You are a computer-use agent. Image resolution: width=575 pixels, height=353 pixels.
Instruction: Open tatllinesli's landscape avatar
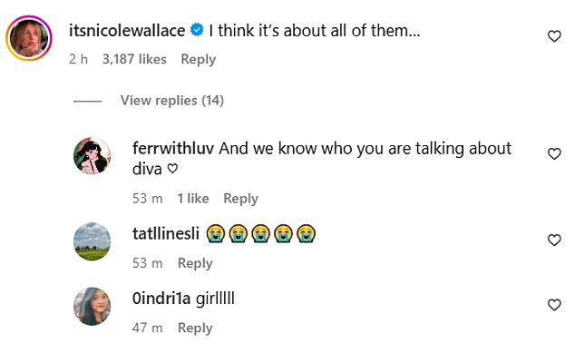point(92,241)
